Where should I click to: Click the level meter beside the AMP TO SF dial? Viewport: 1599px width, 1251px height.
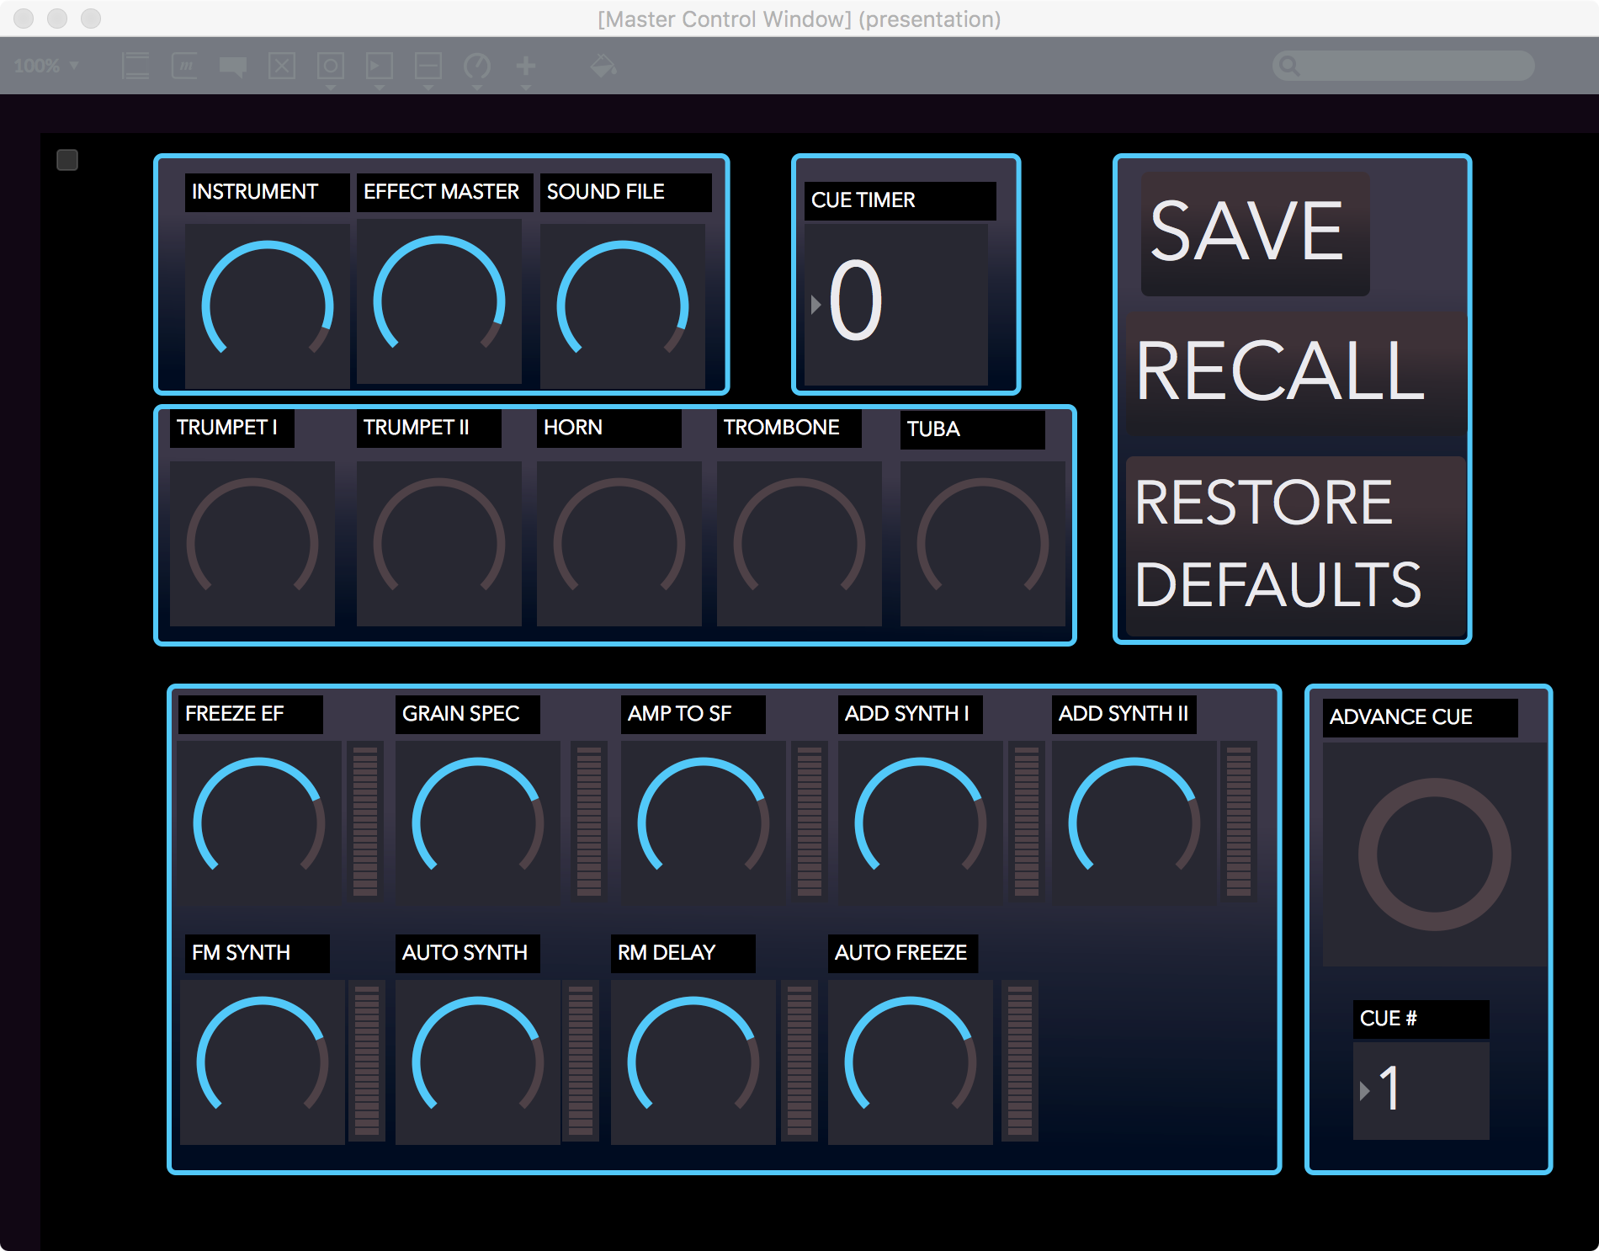pos(810,822)
